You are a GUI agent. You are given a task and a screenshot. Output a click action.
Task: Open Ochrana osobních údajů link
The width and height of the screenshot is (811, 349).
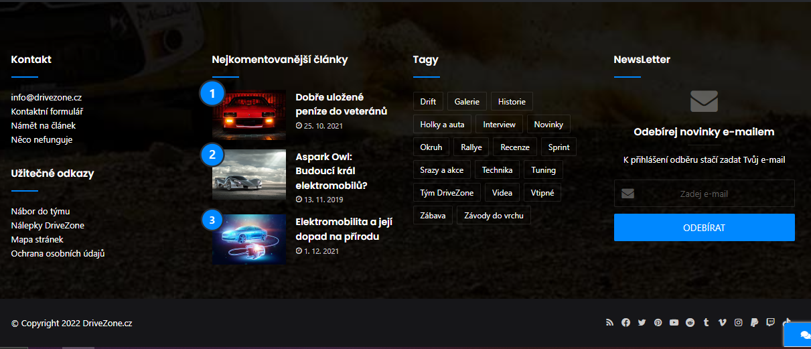pyautogui.click(x=58, y=253)
